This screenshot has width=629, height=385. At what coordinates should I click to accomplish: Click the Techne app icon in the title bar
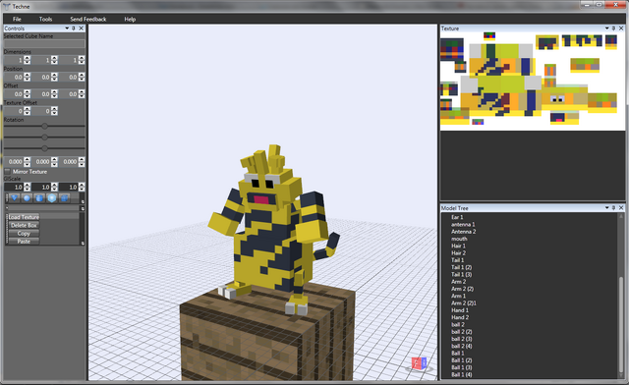point(7,7)
